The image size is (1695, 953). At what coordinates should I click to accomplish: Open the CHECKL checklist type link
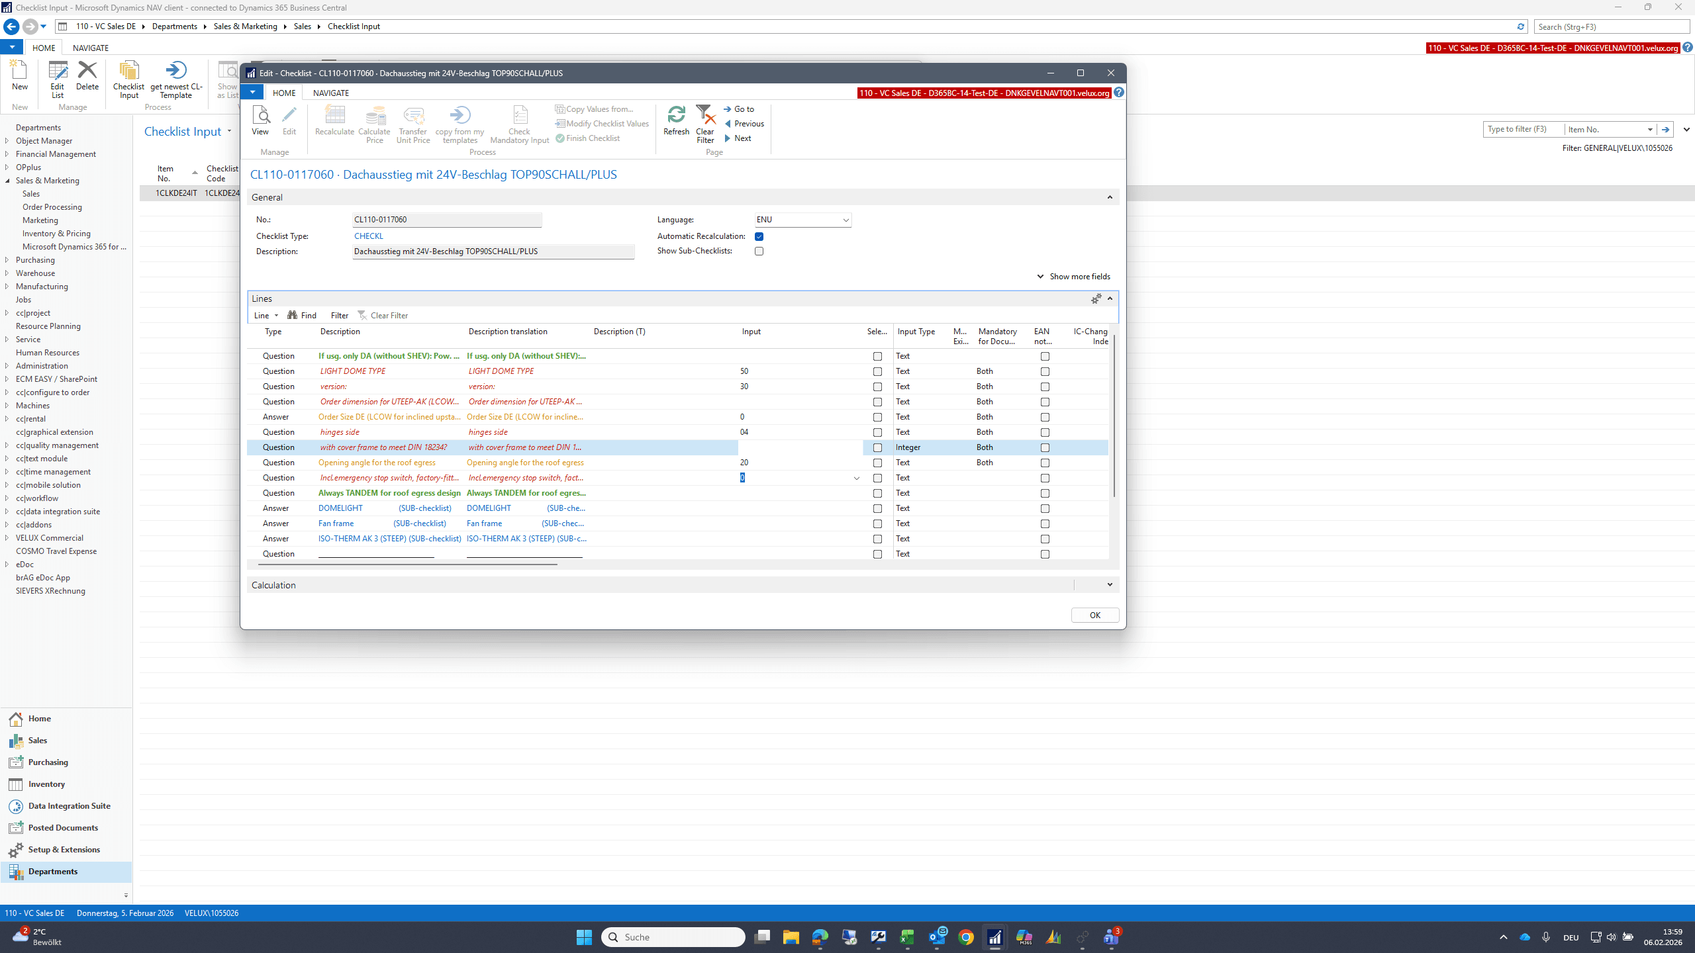click(369, 236)
